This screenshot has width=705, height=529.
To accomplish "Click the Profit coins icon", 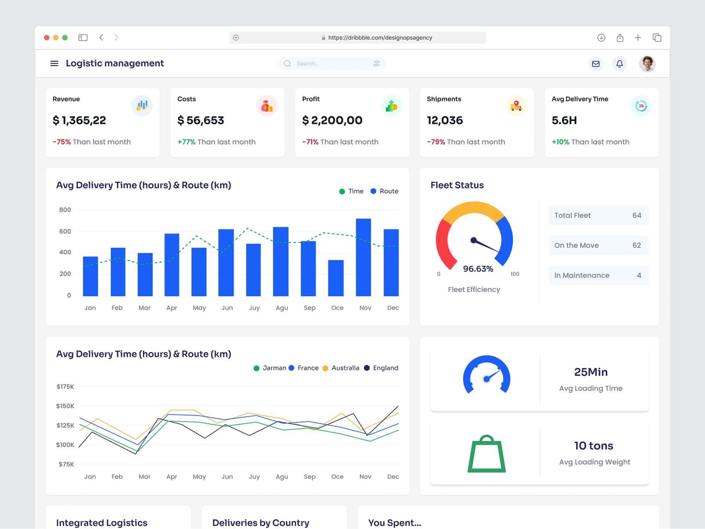I will click(x=390, y=106).
